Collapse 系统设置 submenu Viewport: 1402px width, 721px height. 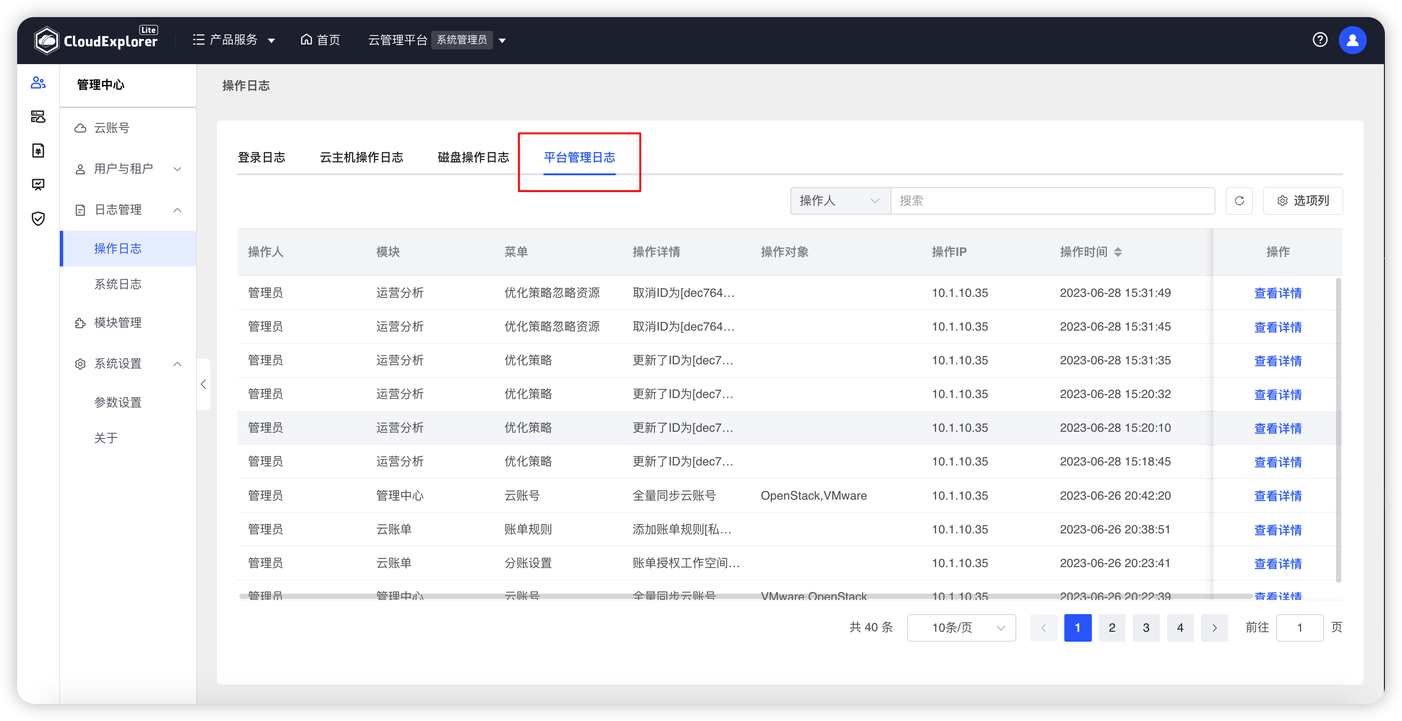[x=128, y=363]
